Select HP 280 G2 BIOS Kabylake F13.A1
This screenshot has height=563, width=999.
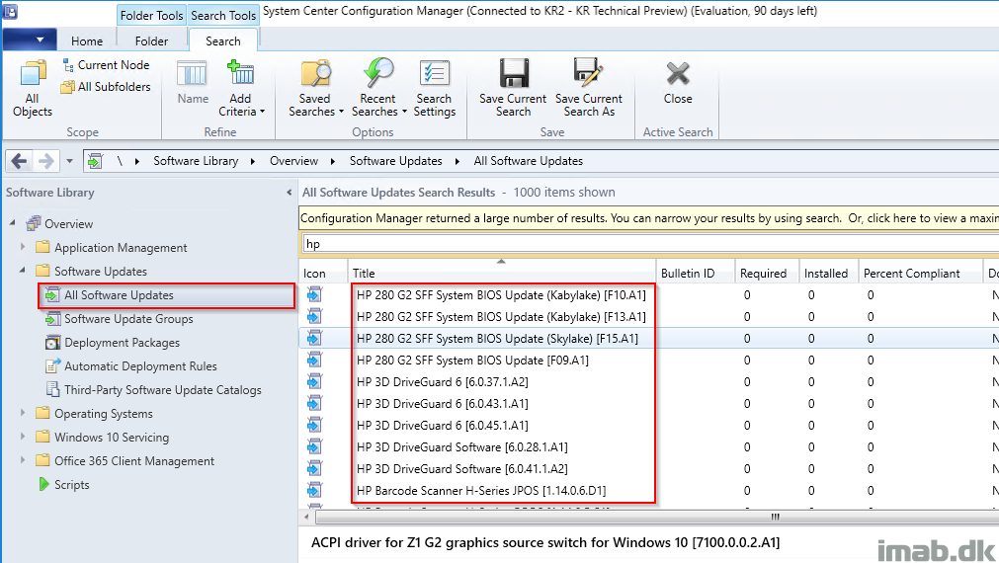(x=501, y=316)
